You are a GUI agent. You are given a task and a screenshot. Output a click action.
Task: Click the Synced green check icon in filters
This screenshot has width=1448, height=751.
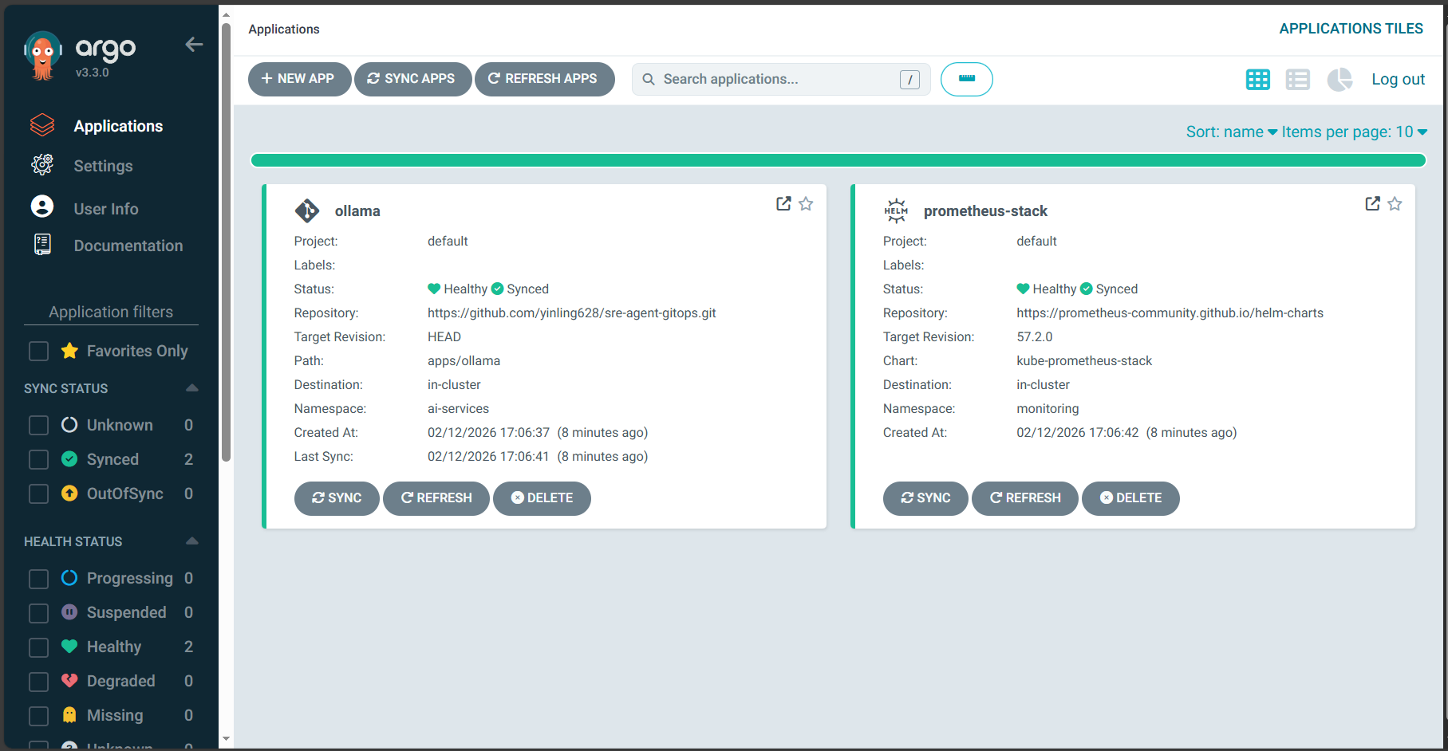tap(69, 458)
